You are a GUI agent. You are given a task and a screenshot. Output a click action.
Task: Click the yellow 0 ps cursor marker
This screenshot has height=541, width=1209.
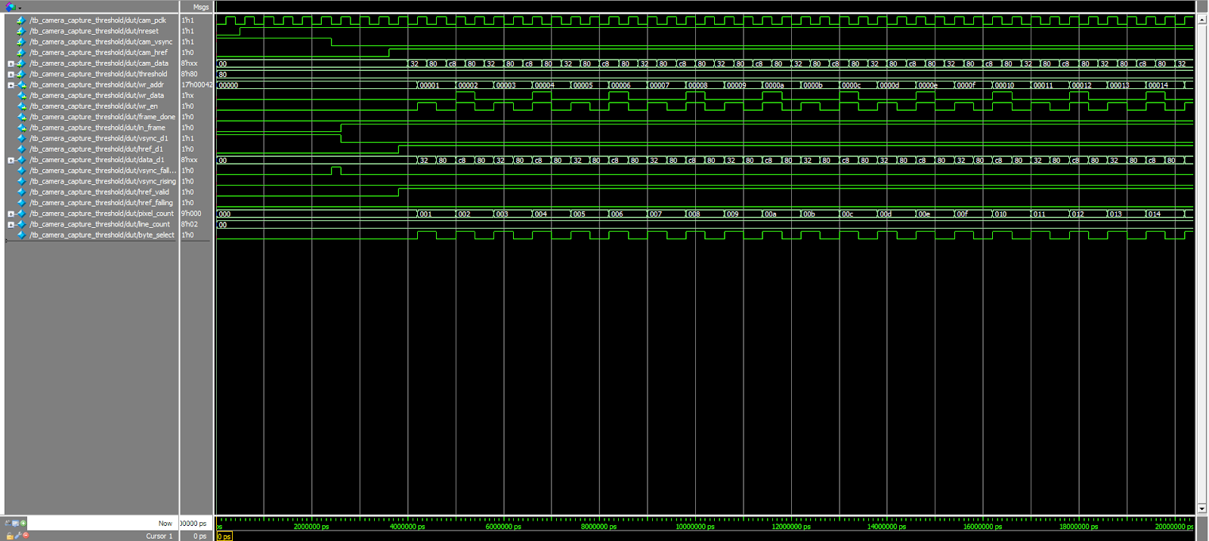click(224, 536)
